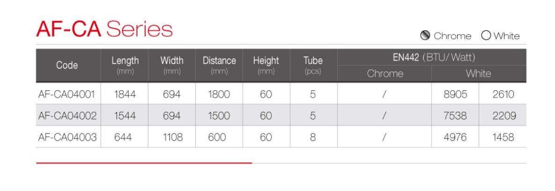Screen dimensions: 555x191
Task: Click the White sub-header under EN442
Action: (x=479, y=73)
